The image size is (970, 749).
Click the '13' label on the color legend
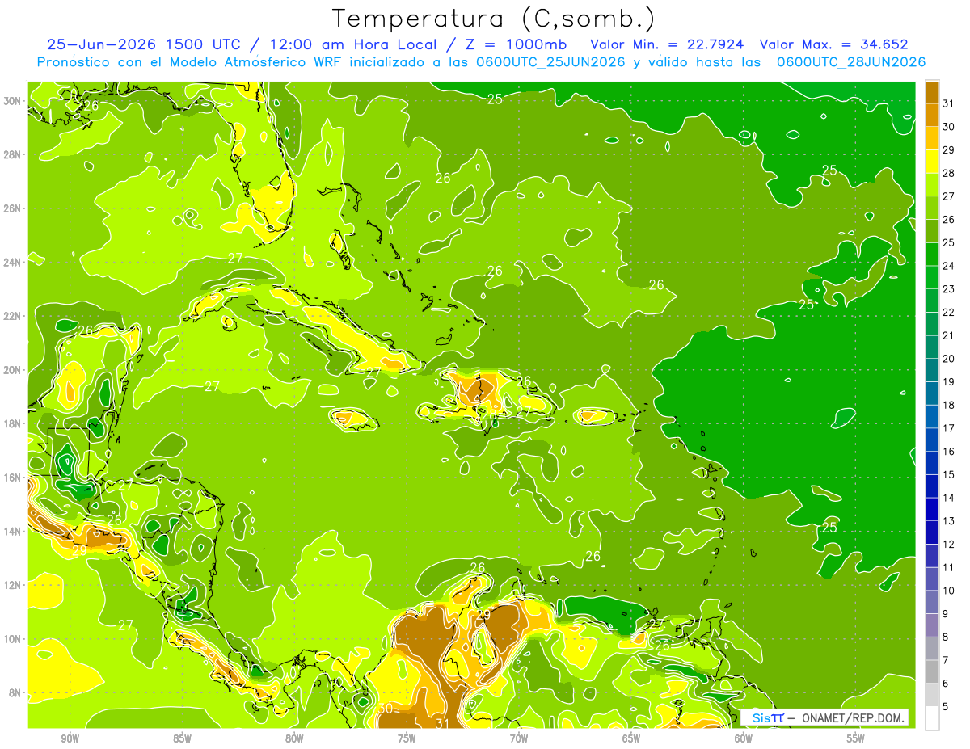(x=949, y=521)
